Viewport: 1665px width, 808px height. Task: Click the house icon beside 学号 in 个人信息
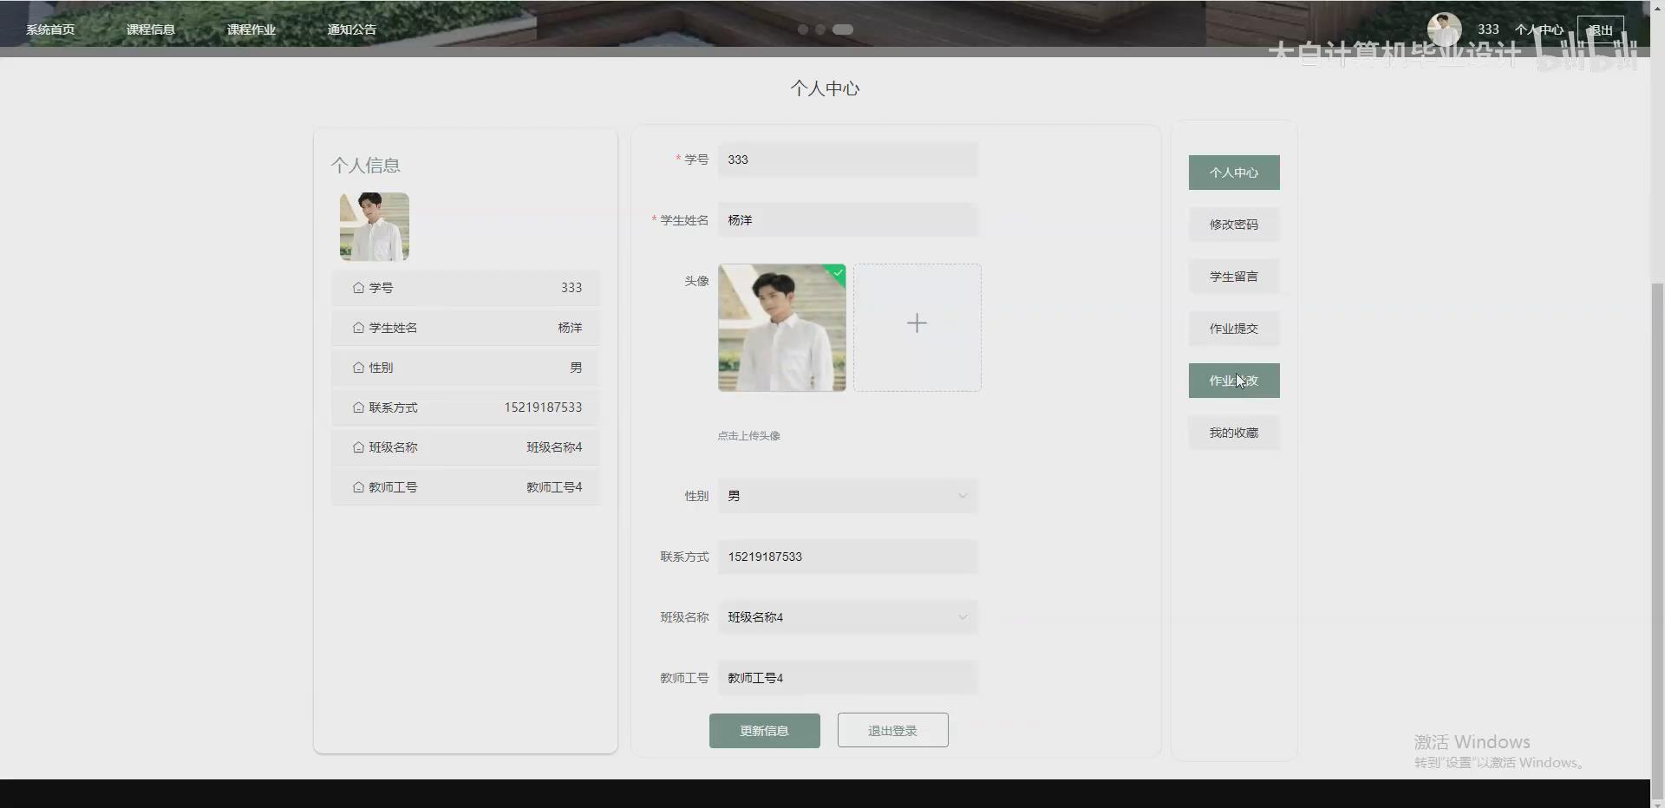click(358, 288)
